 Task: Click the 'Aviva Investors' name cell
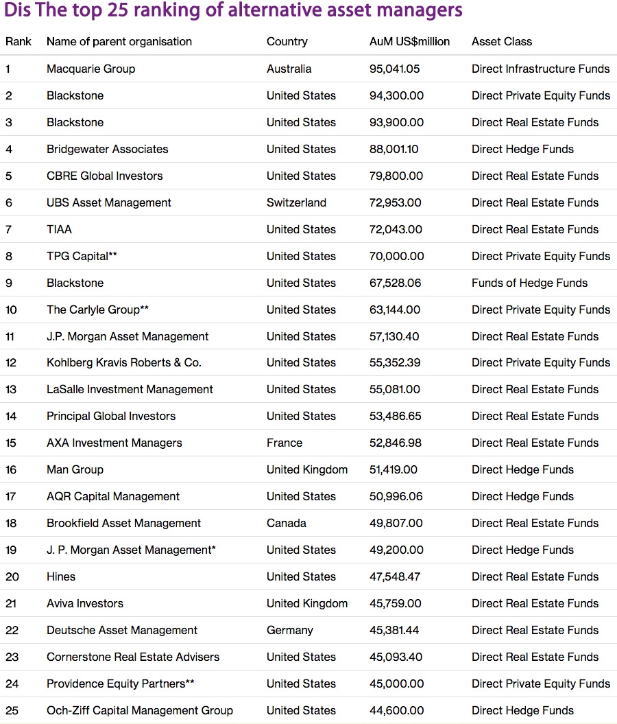(x=85, y=603)
